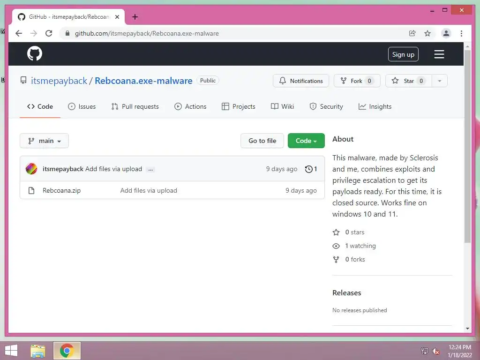Open the Rebcoana.exe-malware repo link

pyautogui.click(x=143, y=81)
